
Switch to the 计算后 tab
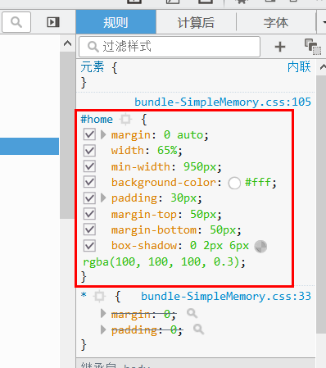point(196,22)
